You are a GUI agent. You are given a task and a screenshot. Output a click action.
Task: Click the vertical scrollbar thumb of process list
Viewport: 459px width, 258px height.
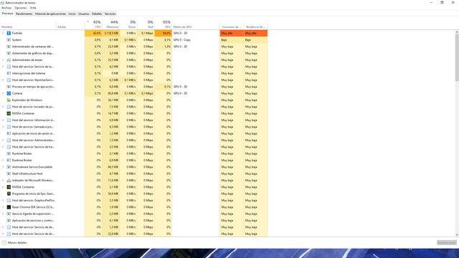click(457, 57)
